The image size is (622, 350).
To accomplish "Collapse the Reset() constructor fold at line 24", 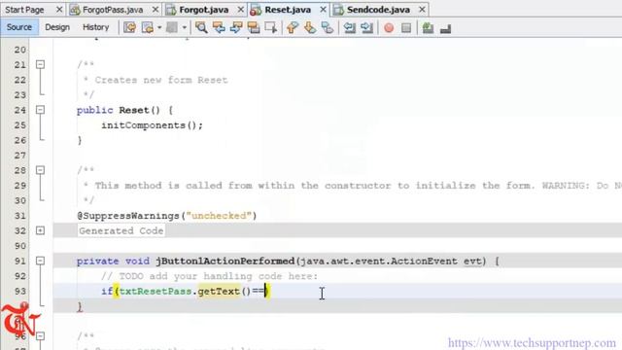I will (x=40, y=110).
